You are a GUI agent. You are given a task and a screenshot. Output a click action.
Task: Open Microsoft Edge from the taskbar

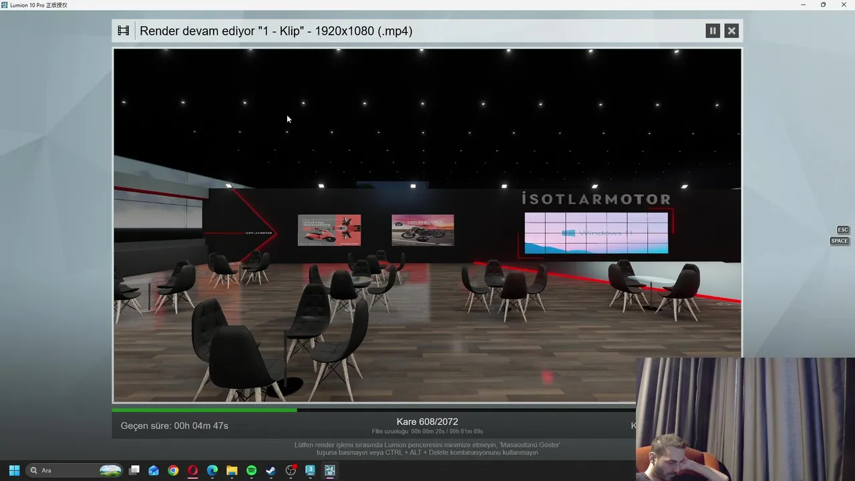pyautogui.click(x=212, y=470)
